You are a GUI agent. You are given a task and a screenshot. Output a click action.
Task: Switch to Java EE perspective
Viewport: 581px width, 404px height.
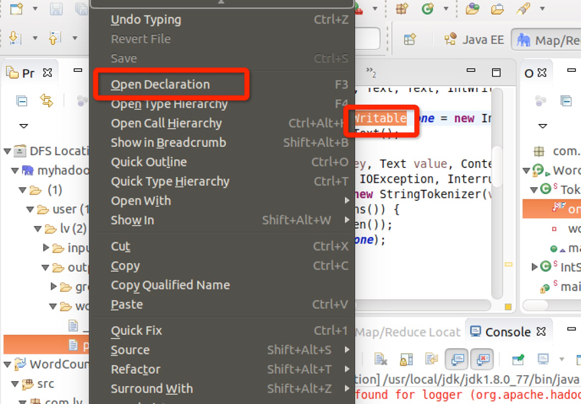point(474,40)
